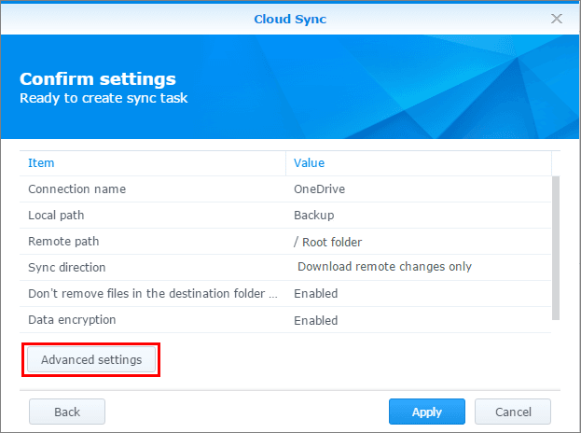Cancel the sync task creation

[512, 412]
